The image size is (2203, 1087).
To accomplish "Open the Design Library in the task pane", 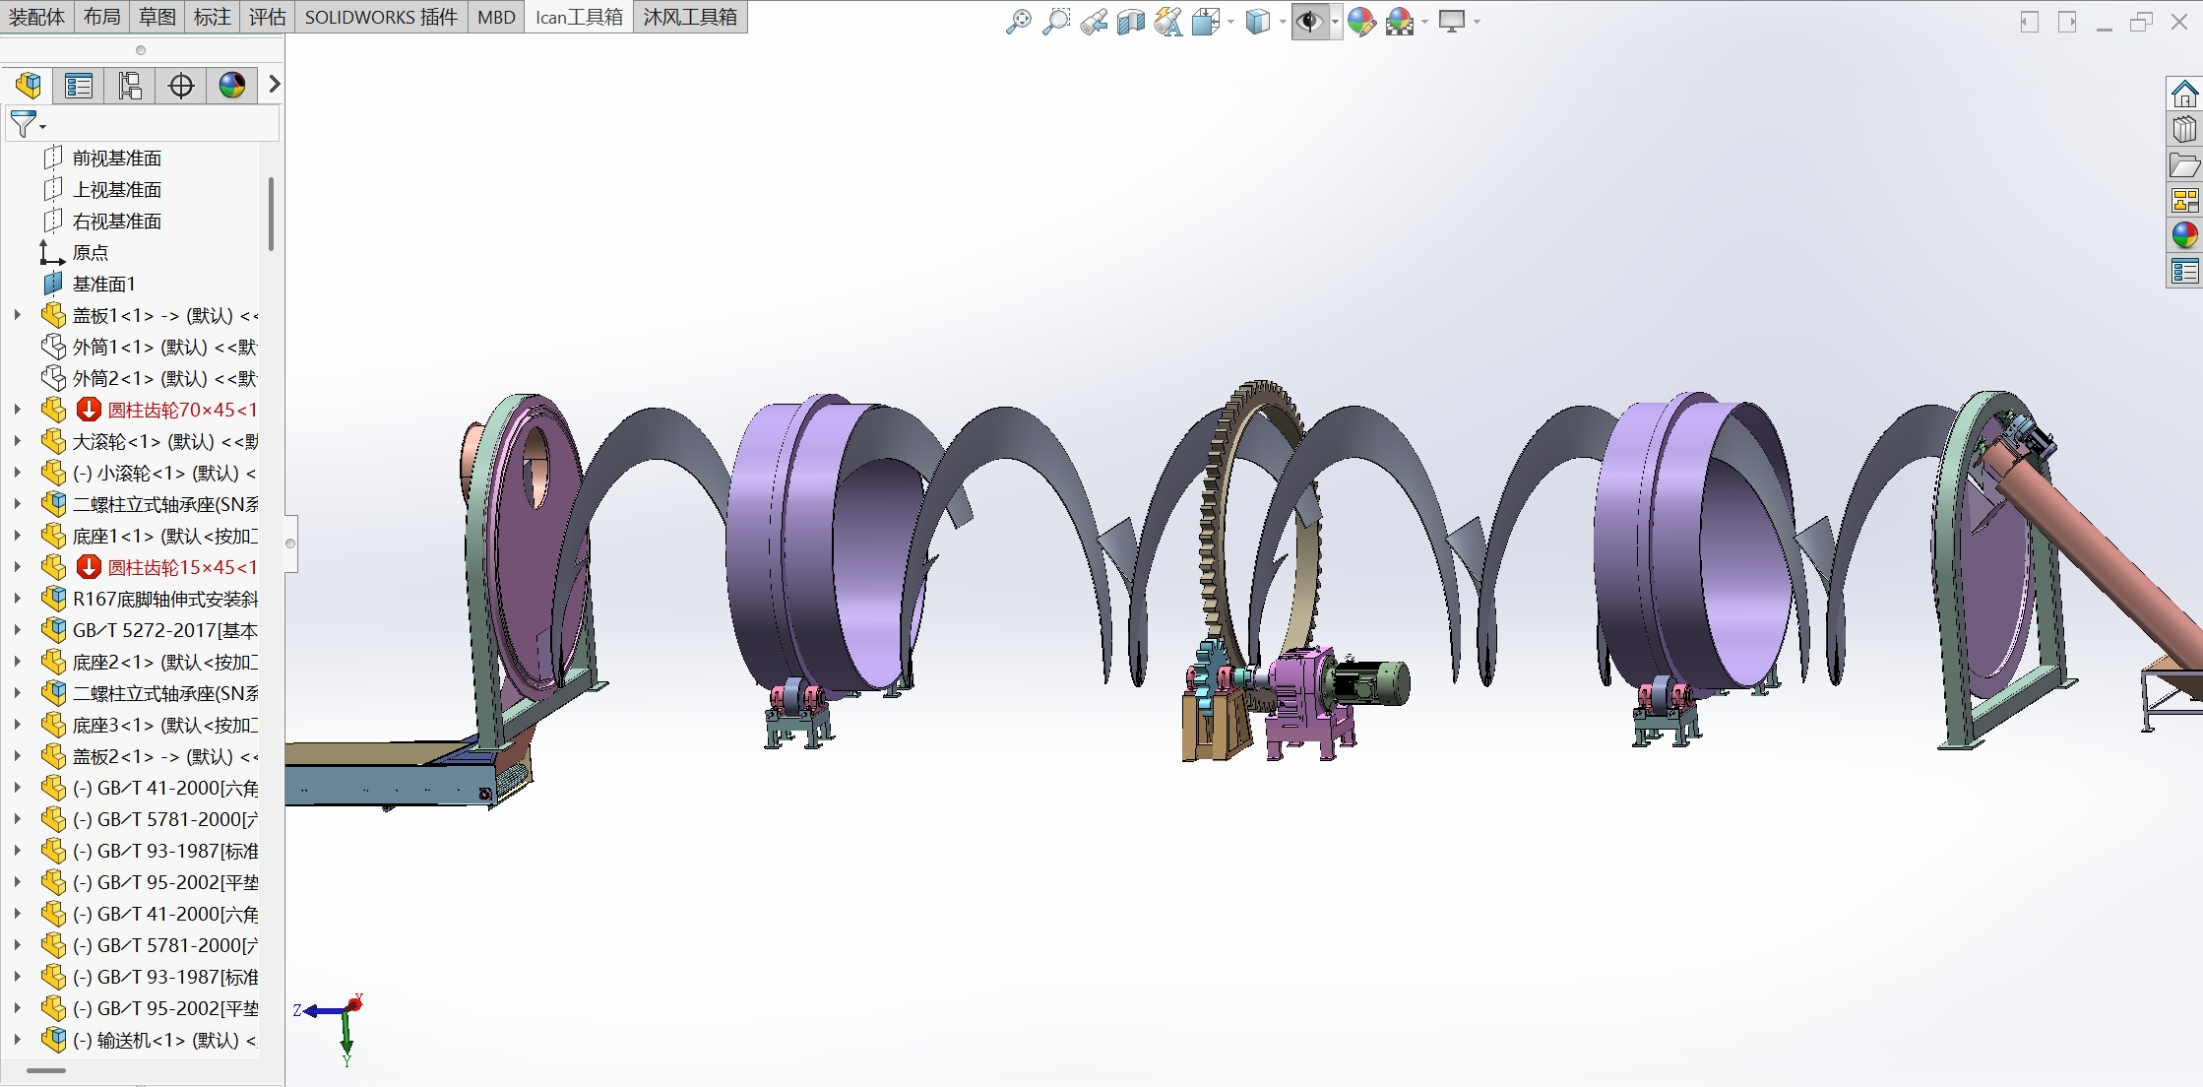I will [x=2184, y=129].
